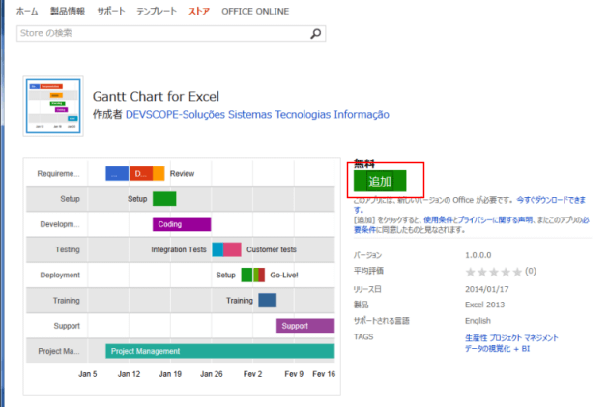
Task: Click the Go-Live! label in chart
Action: tap(284, 276)
